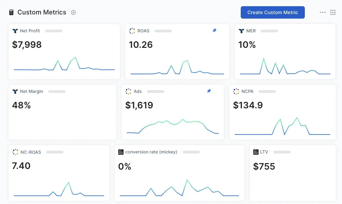Select the NCPA value $134.9
Viewport: 342px width, 204px height.
(x=248, y=105)
